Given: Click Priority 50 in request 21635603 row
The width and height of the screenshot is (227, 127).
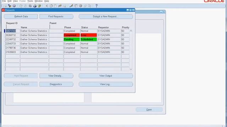Looking at the screenshot, I should point(125,52).
